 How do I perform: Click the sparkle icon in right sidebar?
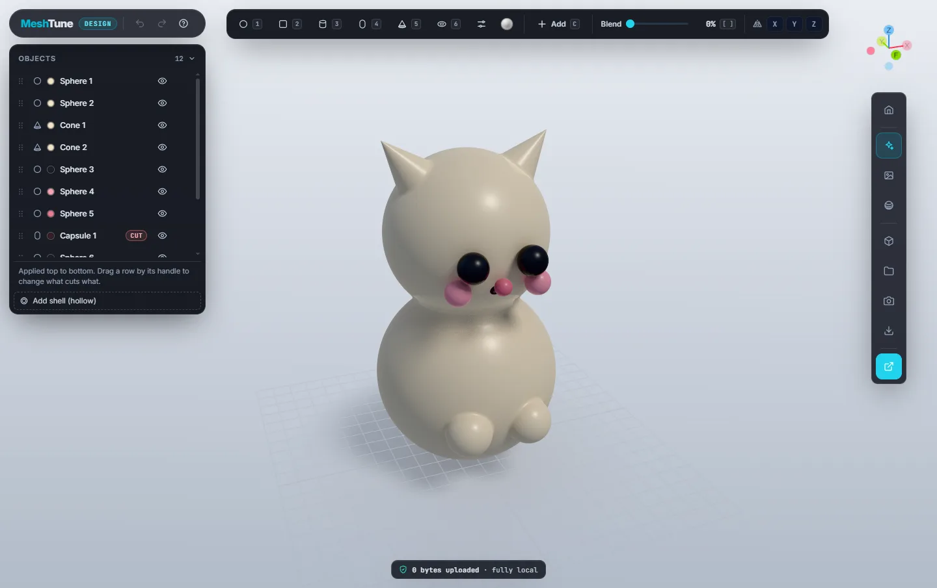click(889, 146)
